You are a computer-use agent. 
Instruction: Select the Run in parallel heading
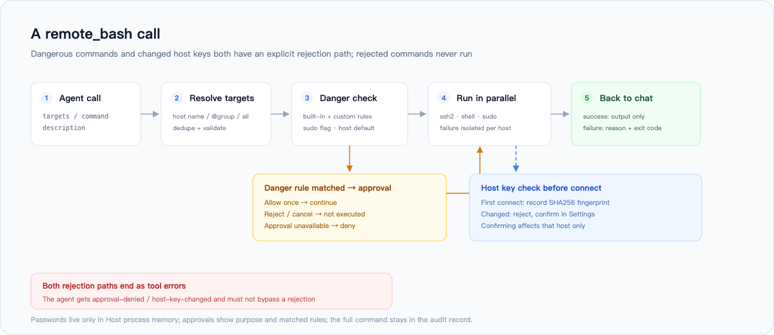click(x=486, y=98)
